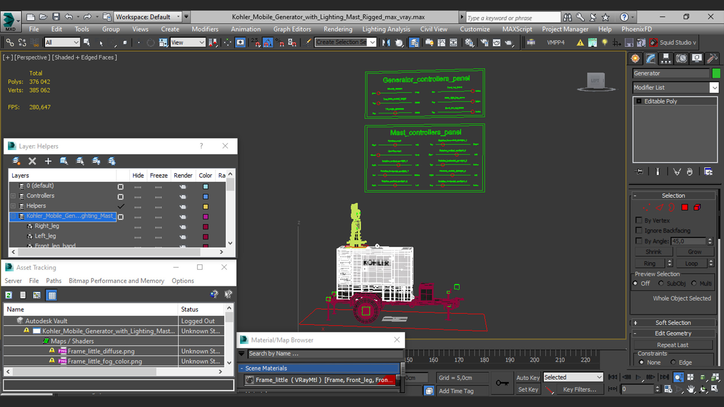
Task: Open the Layer Explorer toolbar icon
Action: (414, 43)
